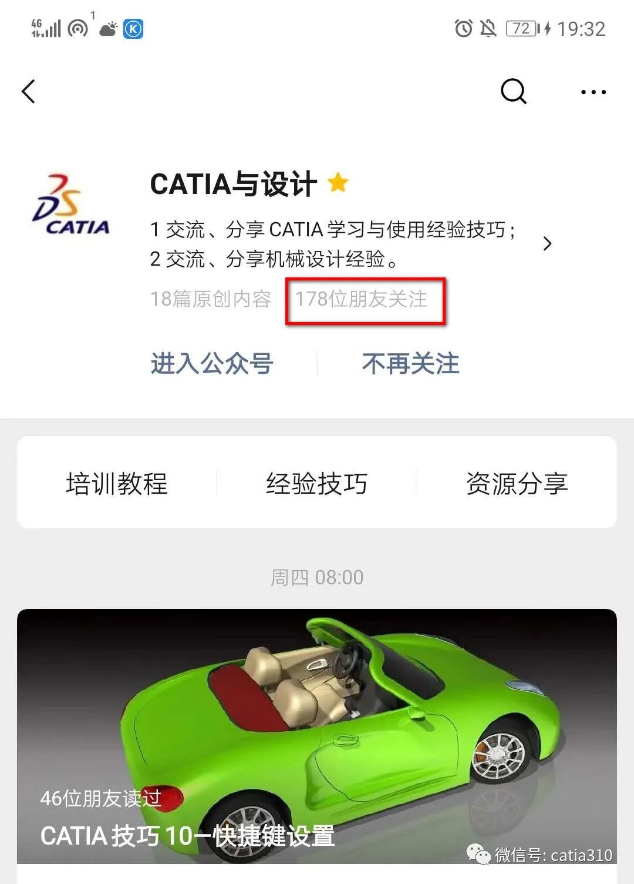
Task: Open the 经验技巧 menu
Action: pyautogui.click(x=317, y=483)
